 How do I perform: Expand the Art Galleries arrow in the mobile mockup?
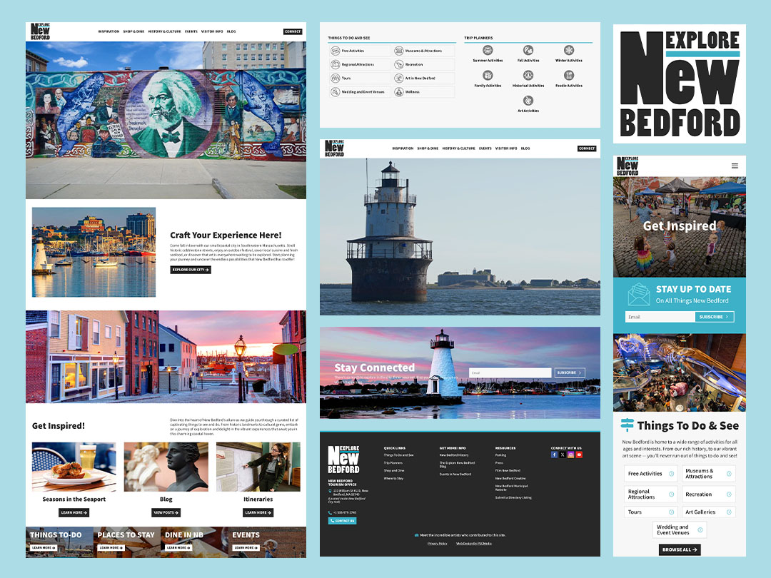point(729,512)
